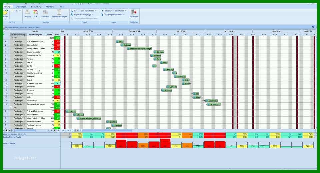
Task: Click Dauer/h column header
Action: [x=49, y=35]
